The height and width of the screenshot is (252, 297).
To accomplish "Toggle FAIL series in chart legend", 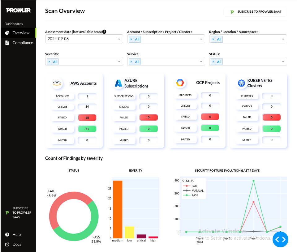I will [x=190, y=186].
